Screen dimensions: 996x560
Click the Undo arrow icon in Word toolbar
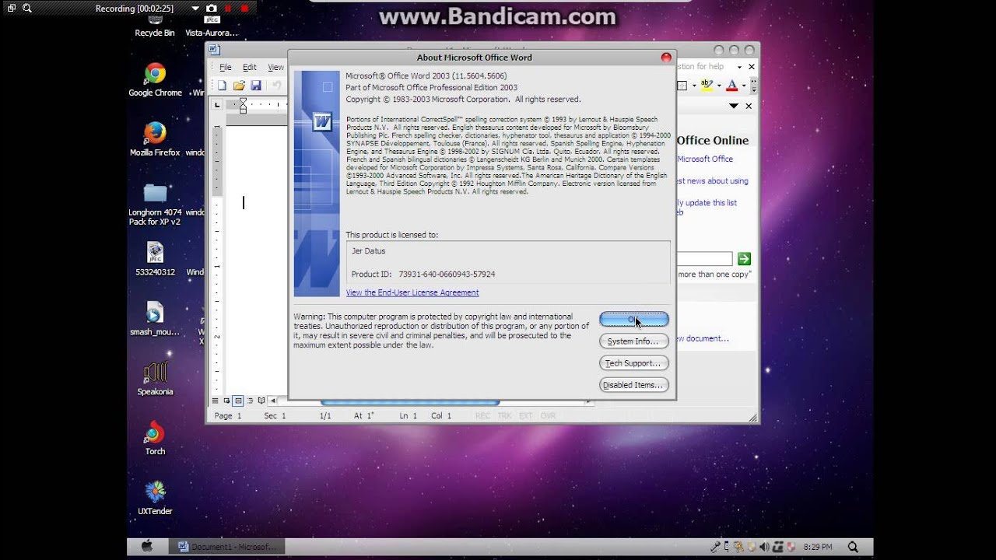point(276,86)
